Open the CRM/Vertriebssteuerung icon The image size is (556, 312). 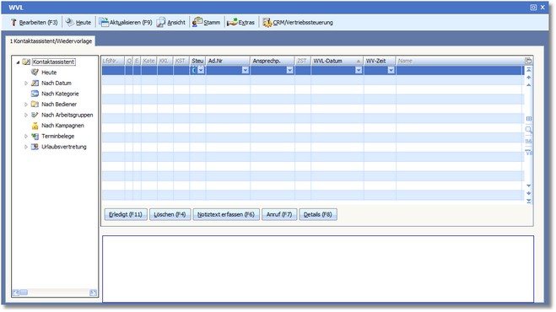[x=267, y=22]
